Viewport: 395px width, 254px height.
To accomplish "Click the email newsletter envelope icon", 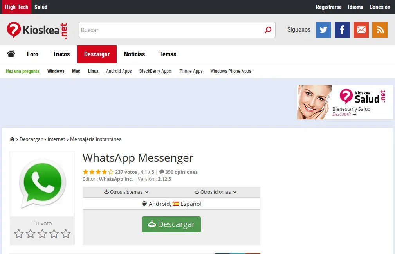I will click(361, 30).
